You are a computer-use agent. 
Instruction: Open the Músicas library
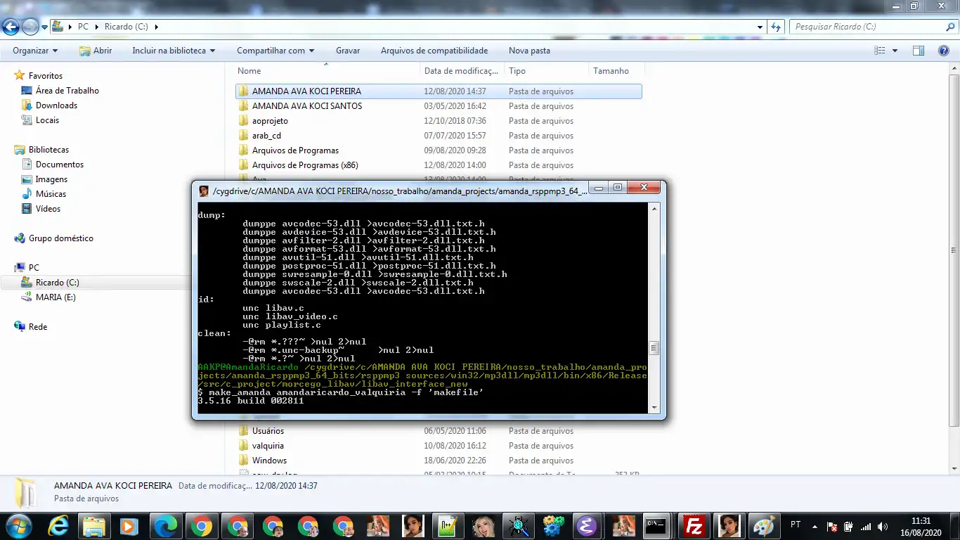(51, 194)
